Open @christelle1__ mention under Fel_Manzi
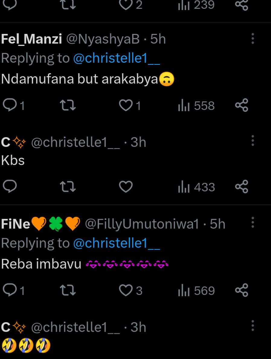This screenshot has width=271, height=359. pyautogui.click(x=116, y=58)
